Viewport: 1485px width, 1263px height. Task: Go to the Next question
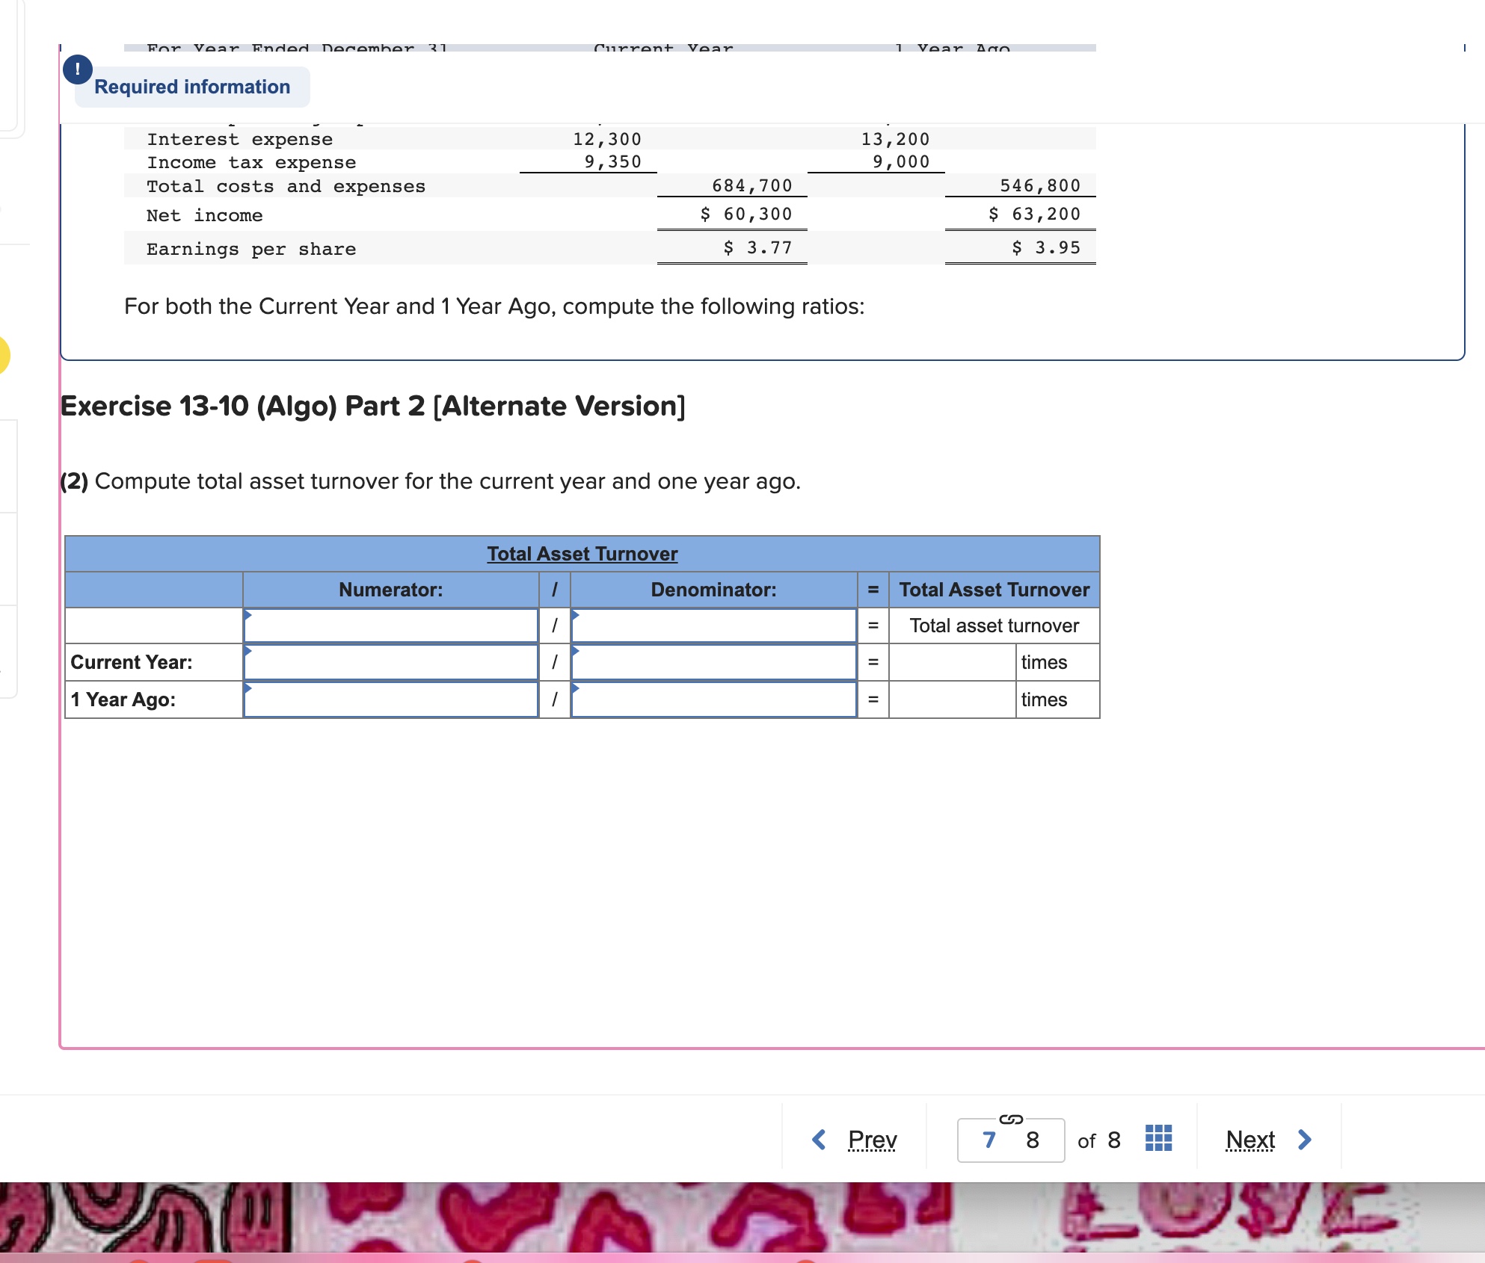click(x=1250, y=1140)
